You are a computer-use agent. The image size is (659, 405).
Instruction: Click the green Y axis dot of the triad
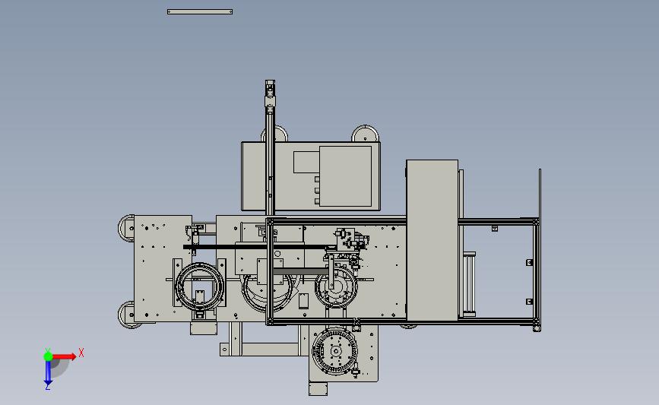tap(48, 356)
